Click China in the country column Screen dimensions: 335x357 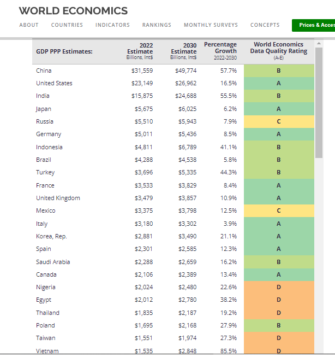pos(44,71)
